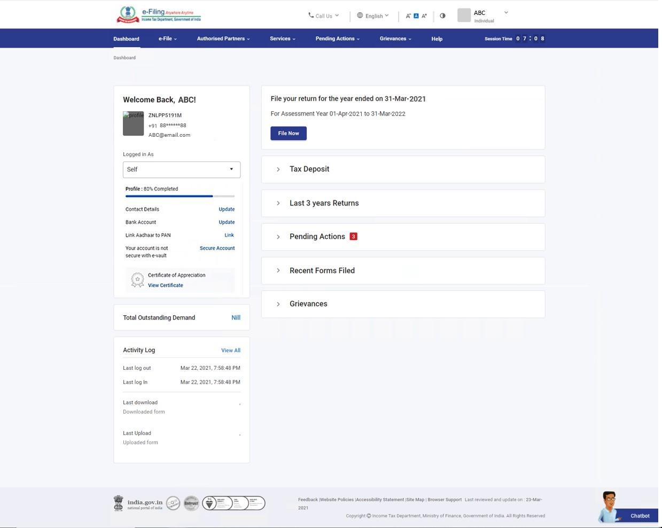
Task: Open the Chatbot assistant
Action: 639,516
